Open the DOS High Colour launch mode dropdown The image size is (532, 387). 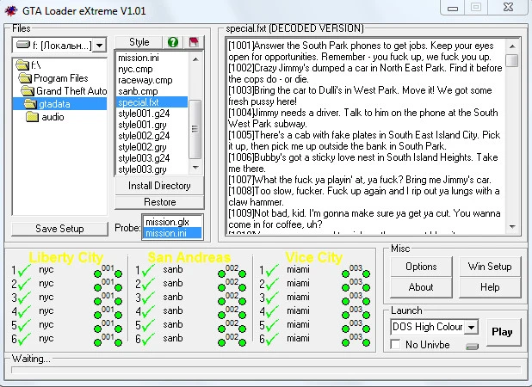(x=471, y=327)
